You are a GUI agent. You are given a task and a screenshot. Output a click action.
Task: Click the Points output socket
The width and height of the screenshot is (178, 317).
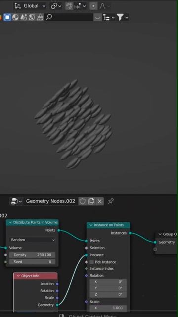click(59, 230)
